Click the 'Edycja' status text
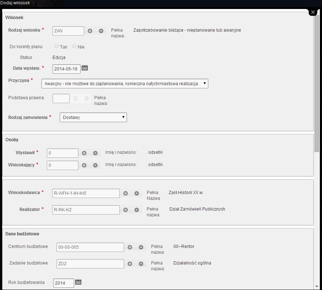 (59, 57)
